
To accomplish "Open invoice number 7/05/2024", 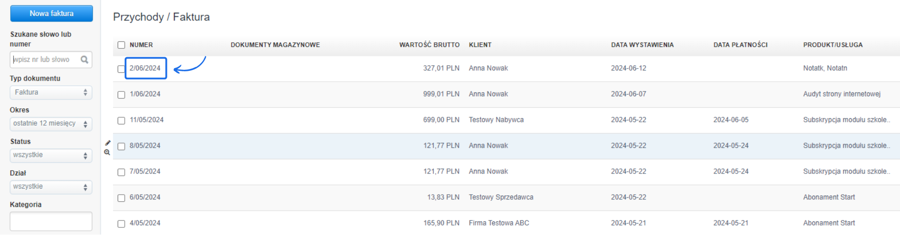I will (145, 172).
